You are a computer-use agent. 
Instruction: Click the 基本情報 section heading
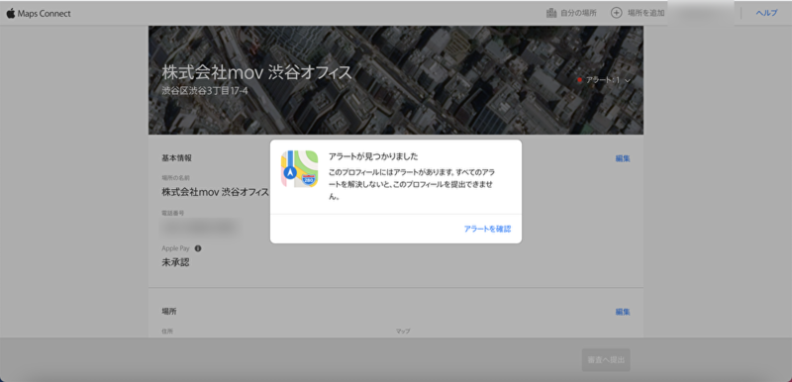[x=177, y=158]
